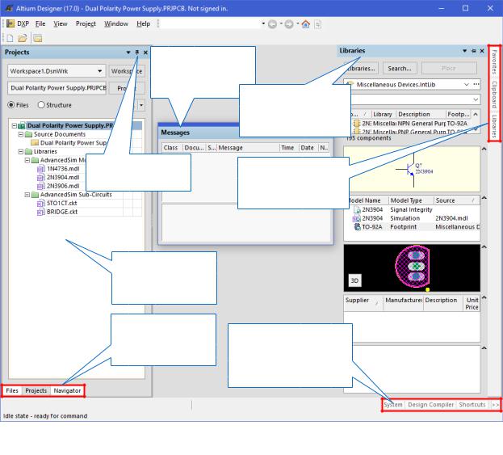Click the System panel button

[x=393, y=405]
